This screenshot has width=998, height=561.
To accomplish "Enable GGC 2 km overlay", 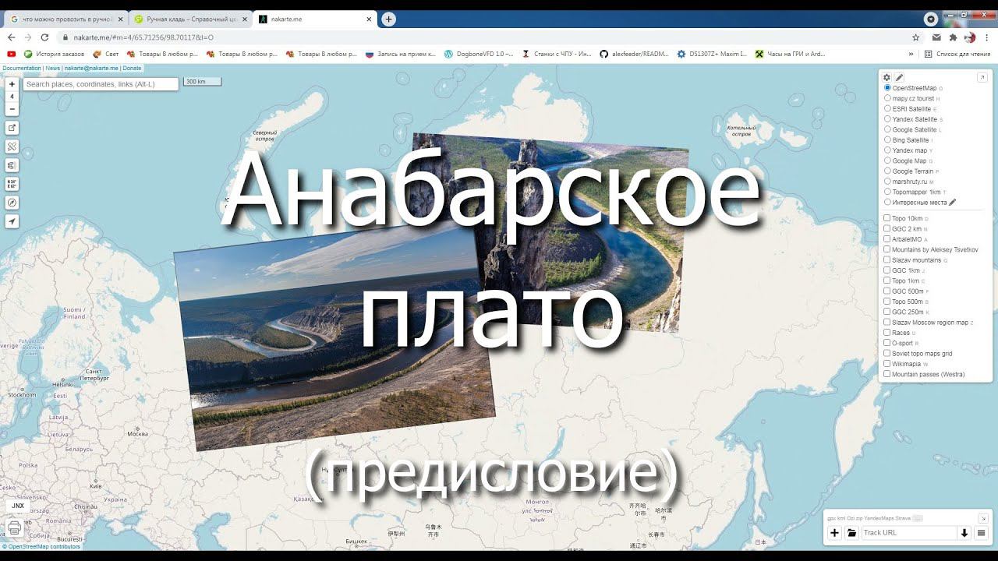I will point(887,229).
